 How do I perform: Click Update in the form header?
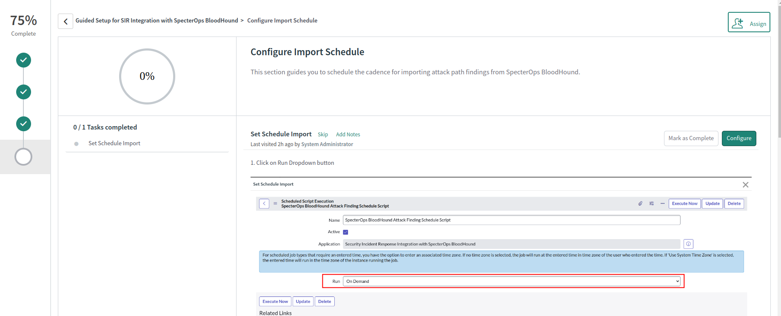pos(713,203)
